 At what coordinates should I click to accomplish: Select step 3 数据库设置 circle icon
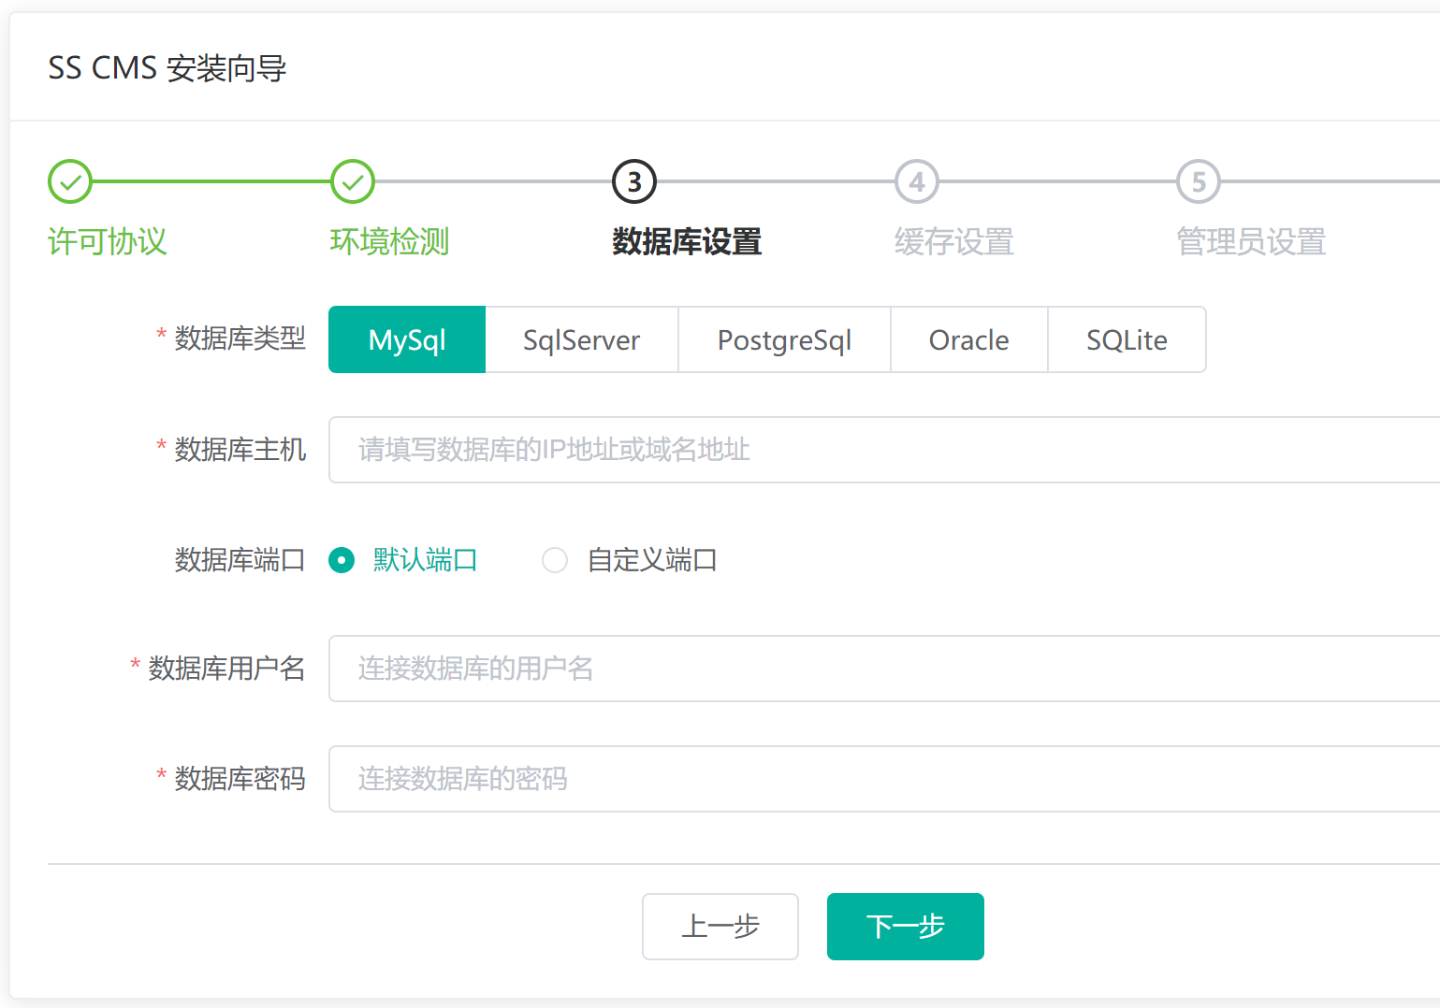tap(633, 181)
